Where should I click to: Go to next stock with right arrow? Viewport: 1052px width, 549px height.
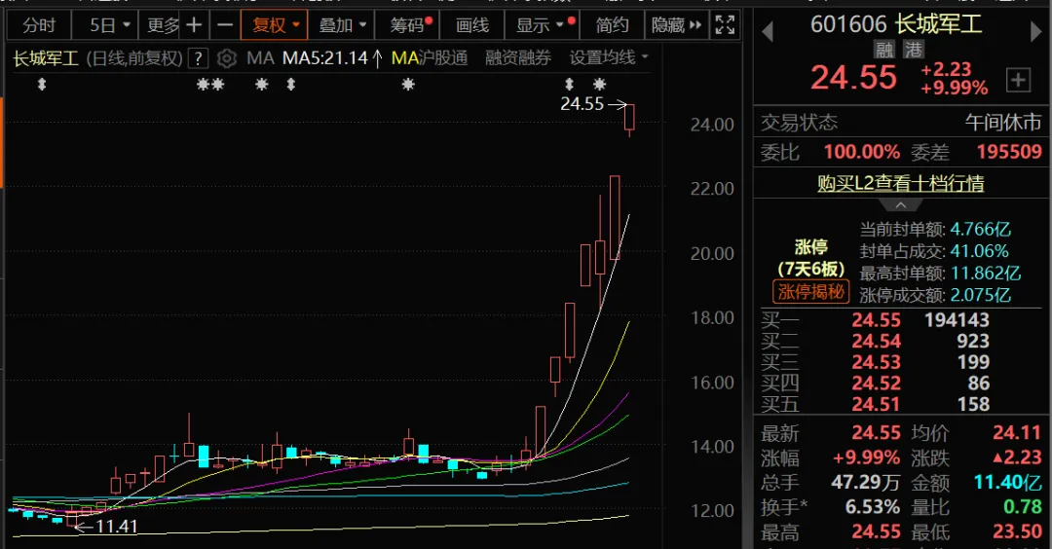point(1036,31)
